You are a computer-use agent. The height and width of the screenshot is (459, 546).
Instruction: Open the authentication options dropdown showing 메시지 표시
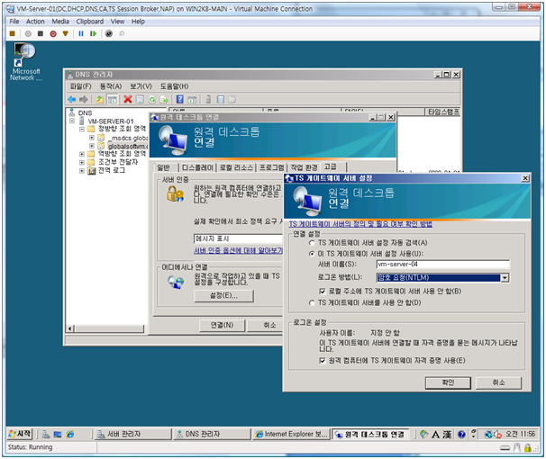pyautogui.click(x=238, y=238)
